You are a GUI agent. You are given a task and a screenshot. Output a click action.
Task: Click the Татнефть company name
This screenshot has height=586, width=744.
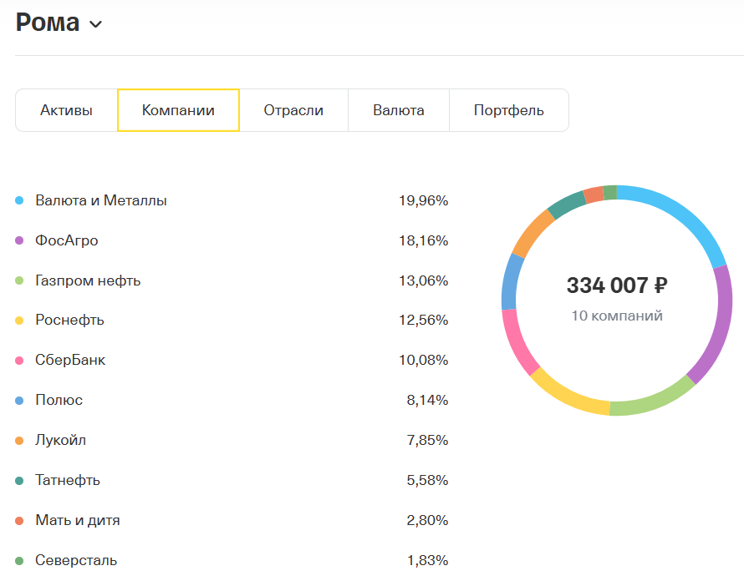point(68,480)
